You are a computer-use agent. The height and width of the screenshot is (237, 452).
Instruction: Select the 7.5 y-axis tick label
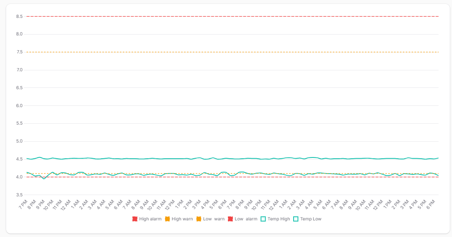click(19, 52)
